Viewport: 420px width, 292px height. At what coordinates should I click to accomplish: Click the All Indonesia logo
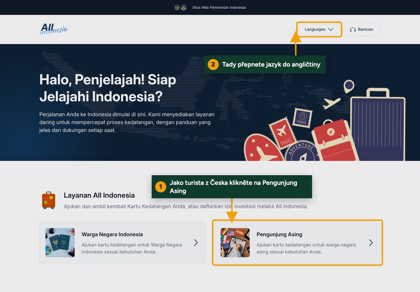[x=54, y=29]
